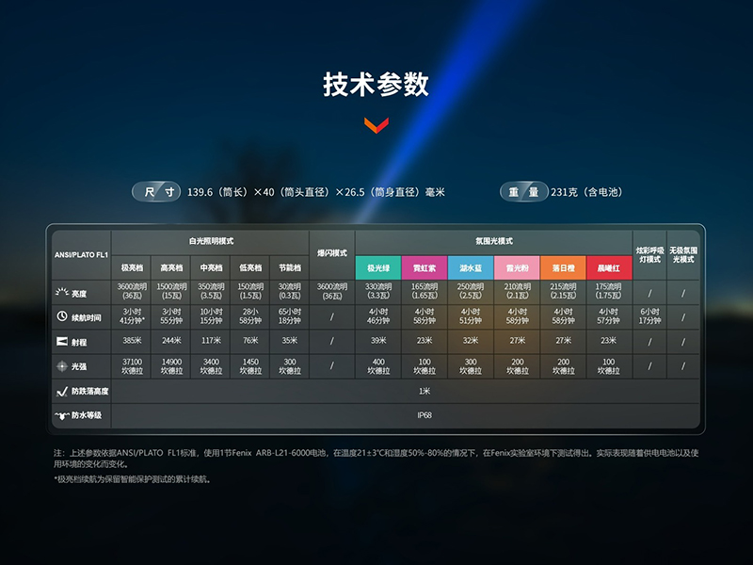
Task: Click the drop resistance (防跌落高度) icon
Action: [62, 391]
